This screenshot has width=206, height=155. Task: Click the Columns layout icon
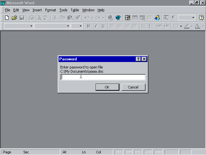[x=150, y=18]
